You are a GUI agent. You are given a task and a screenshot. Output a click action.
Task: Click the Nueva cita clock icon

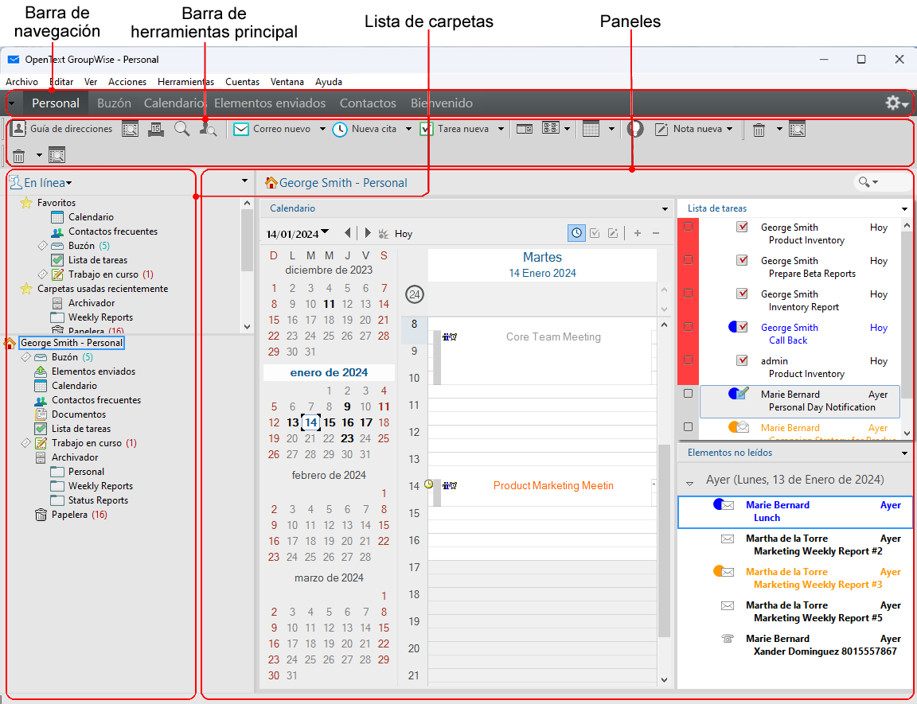340,129
